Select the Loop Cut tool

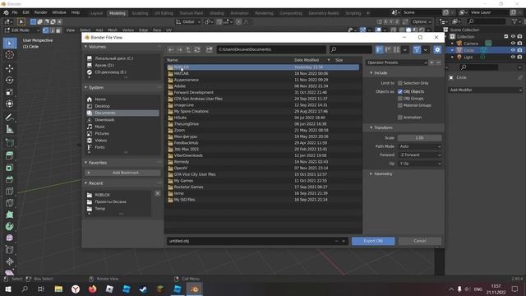(10, 191)
